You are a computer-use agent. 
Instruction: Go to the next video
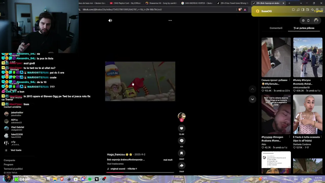coord(252,99)
